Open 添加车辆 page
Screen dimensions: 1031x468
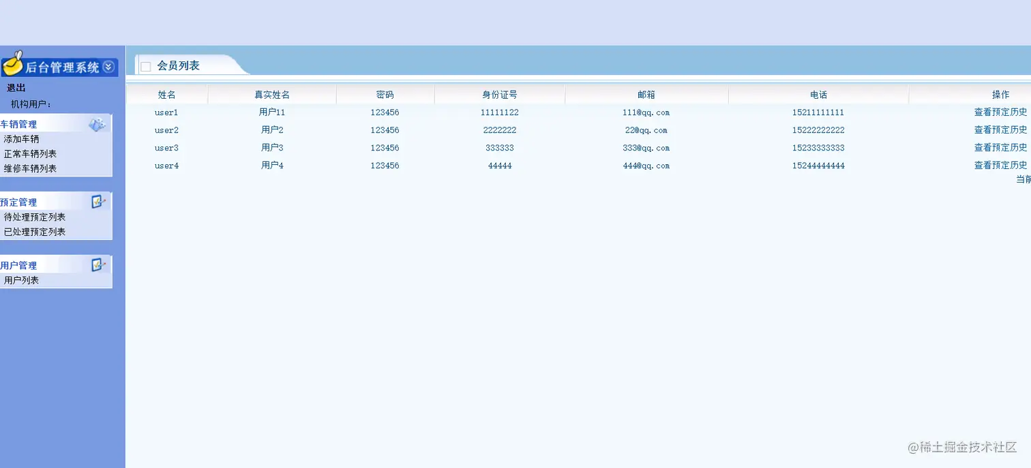click(x=21, y=139)
